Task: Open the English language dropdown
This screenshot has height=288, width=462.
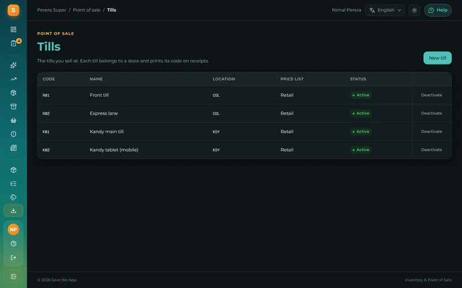Action: point(385,10)
